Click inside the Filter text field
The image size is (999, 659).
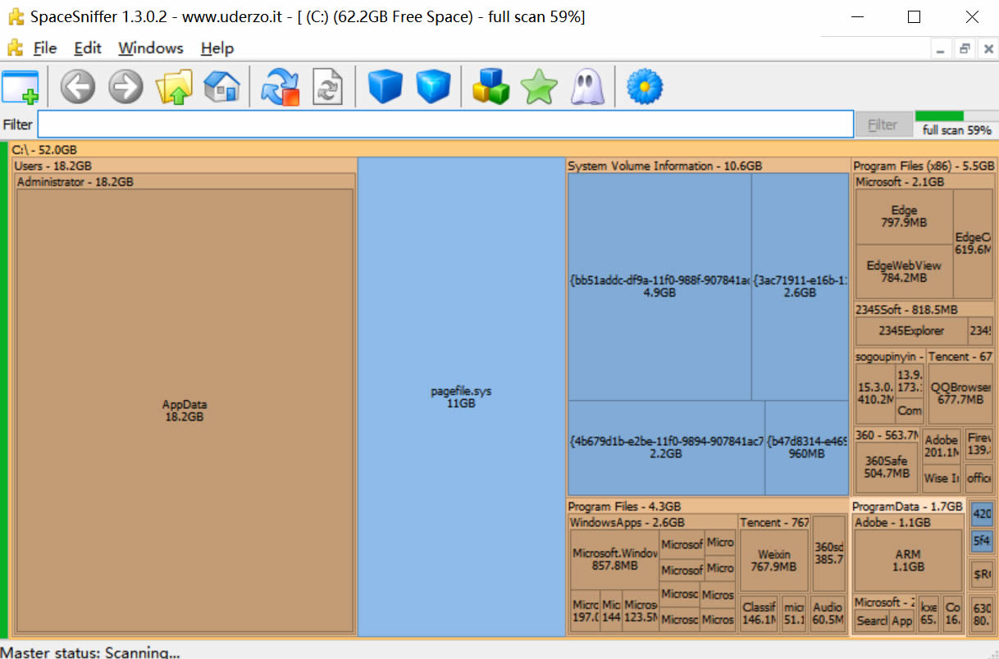coord(445,125)
